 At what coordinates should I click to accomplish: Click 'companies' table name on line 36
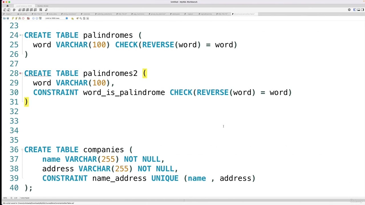103,150
